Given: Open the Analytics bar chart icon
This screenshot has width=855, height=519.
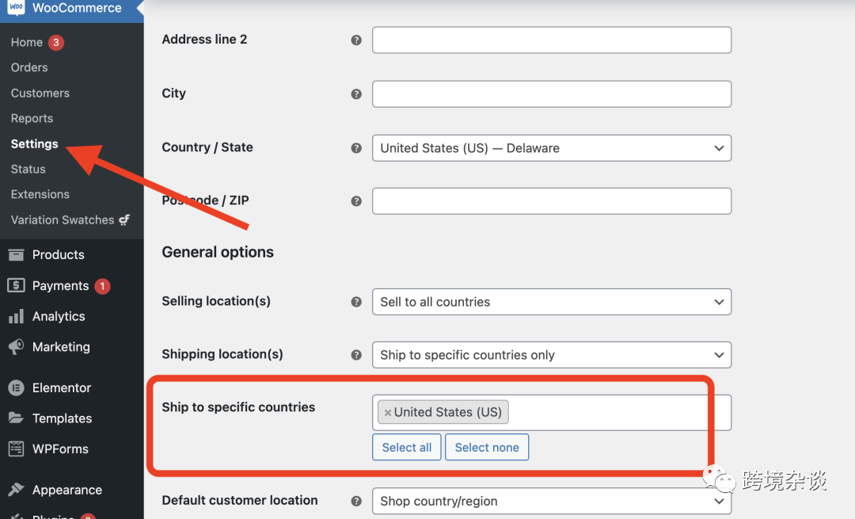Looking at the screenshot, I should point(17,316).
